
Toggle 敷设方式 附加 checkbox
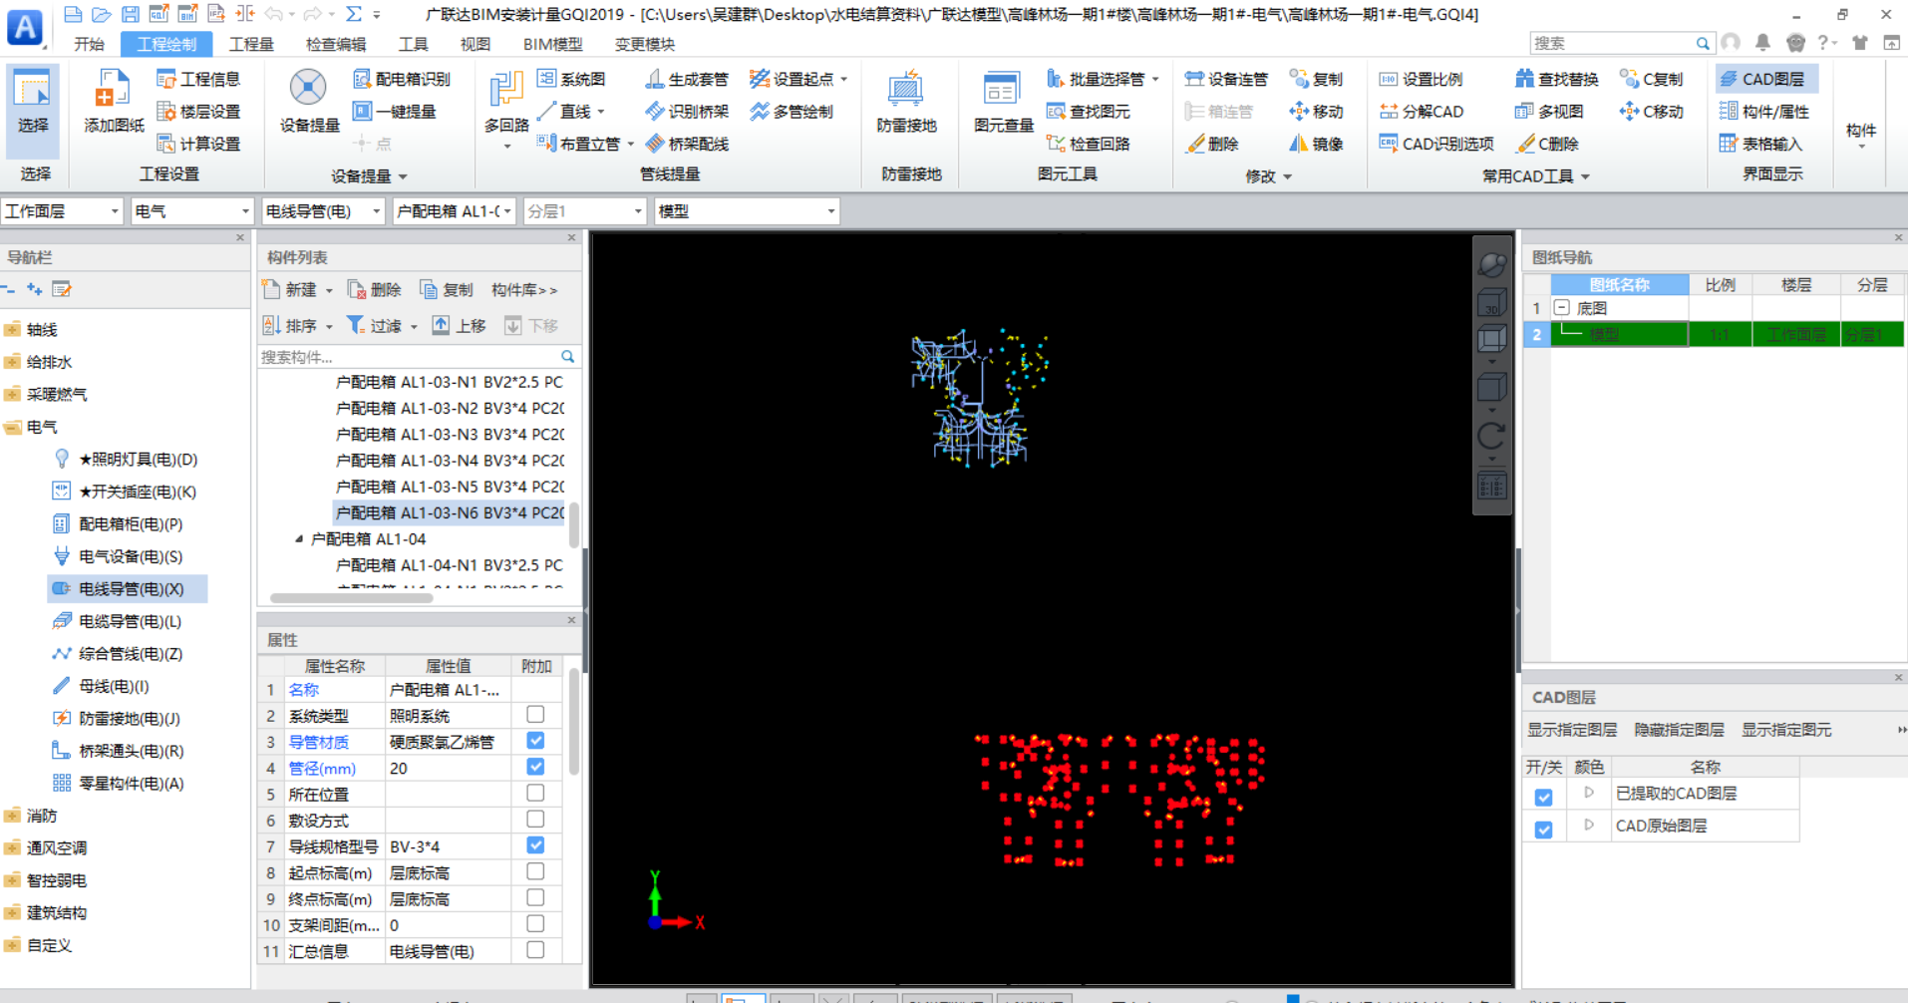535,820
